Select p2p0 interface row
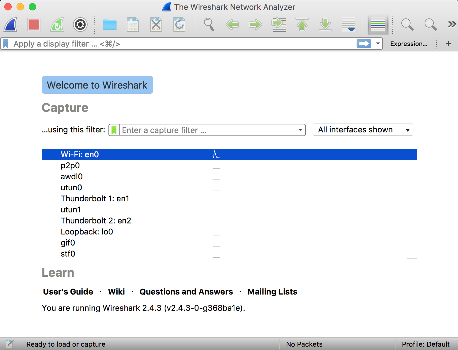This screenshot has height=350, width=458. pyautogui.click(x=229, y=165)
